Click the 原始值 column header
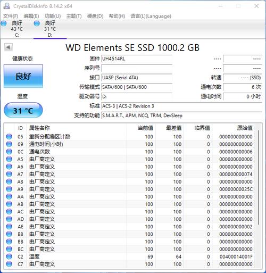This screenshot has width=266, height=273. tap(234, 128)
